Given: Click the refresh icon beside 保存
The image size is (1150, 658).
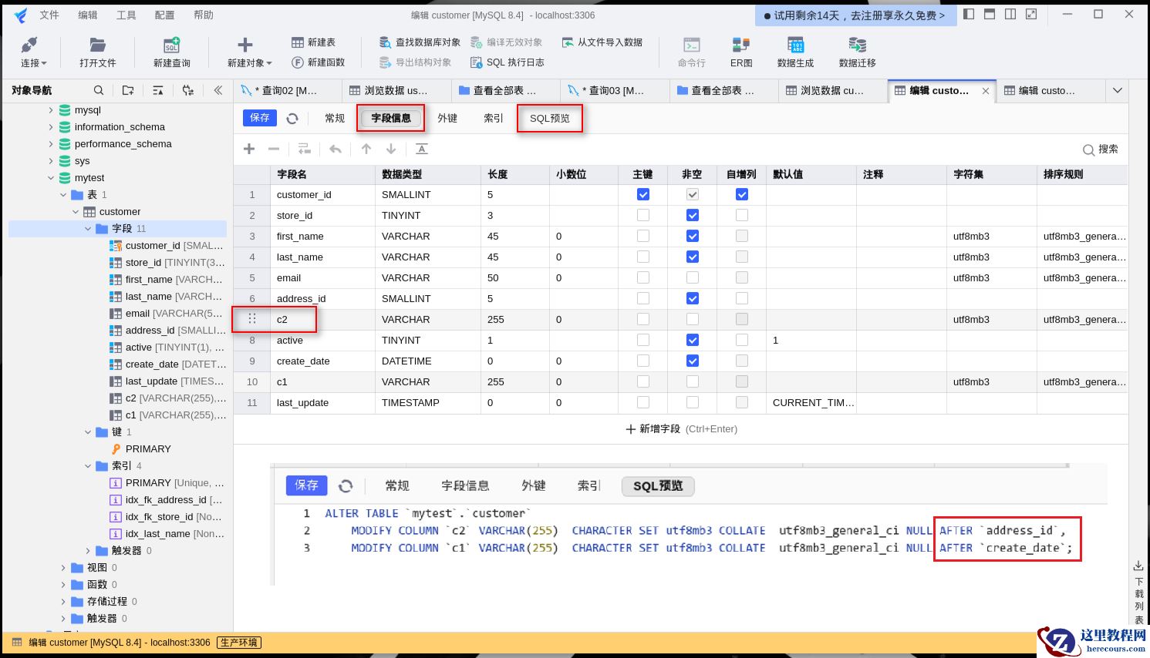Looking at the screenshot, I should tap(292, 118).
